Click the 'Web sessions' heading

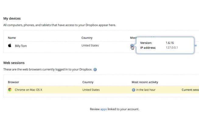tap(14, 63)
